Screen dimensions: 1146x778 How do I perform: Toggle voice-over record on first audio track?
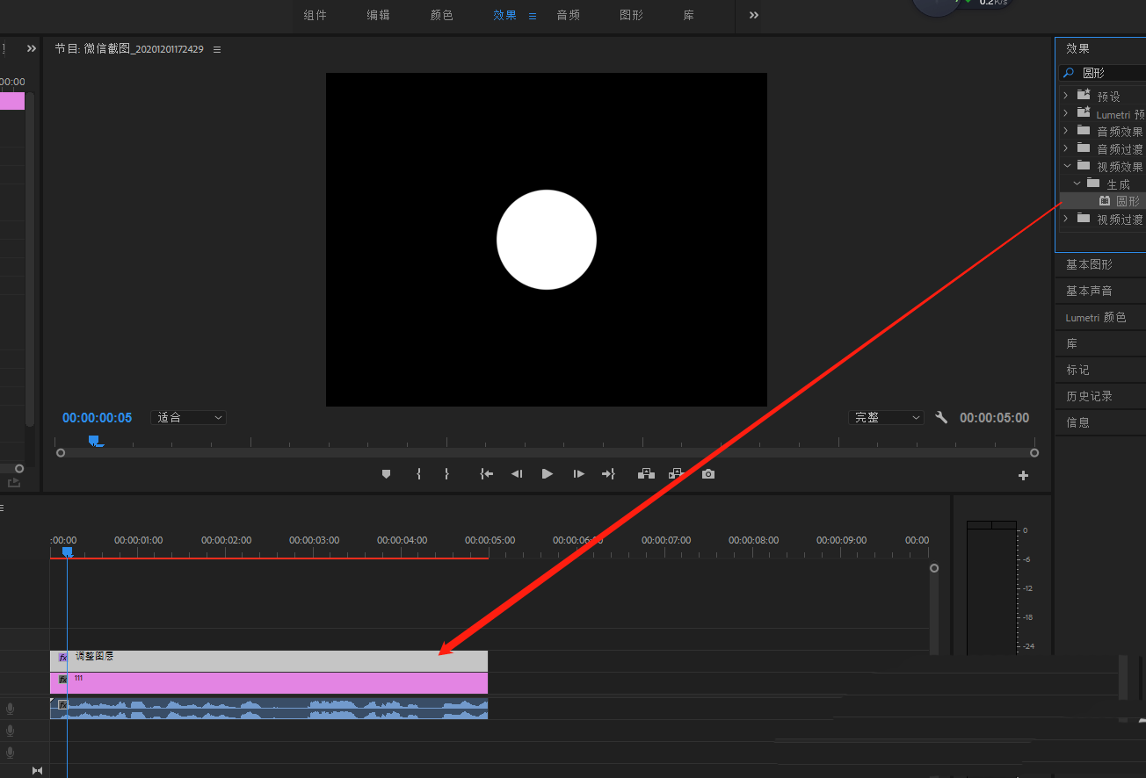coord(11,709)
